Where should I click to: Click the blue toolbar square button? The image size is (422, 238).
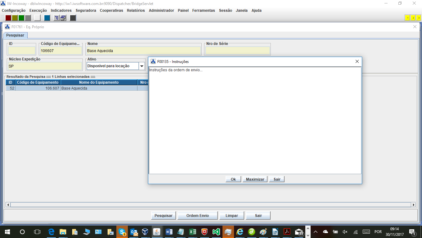tap(47, 18)
